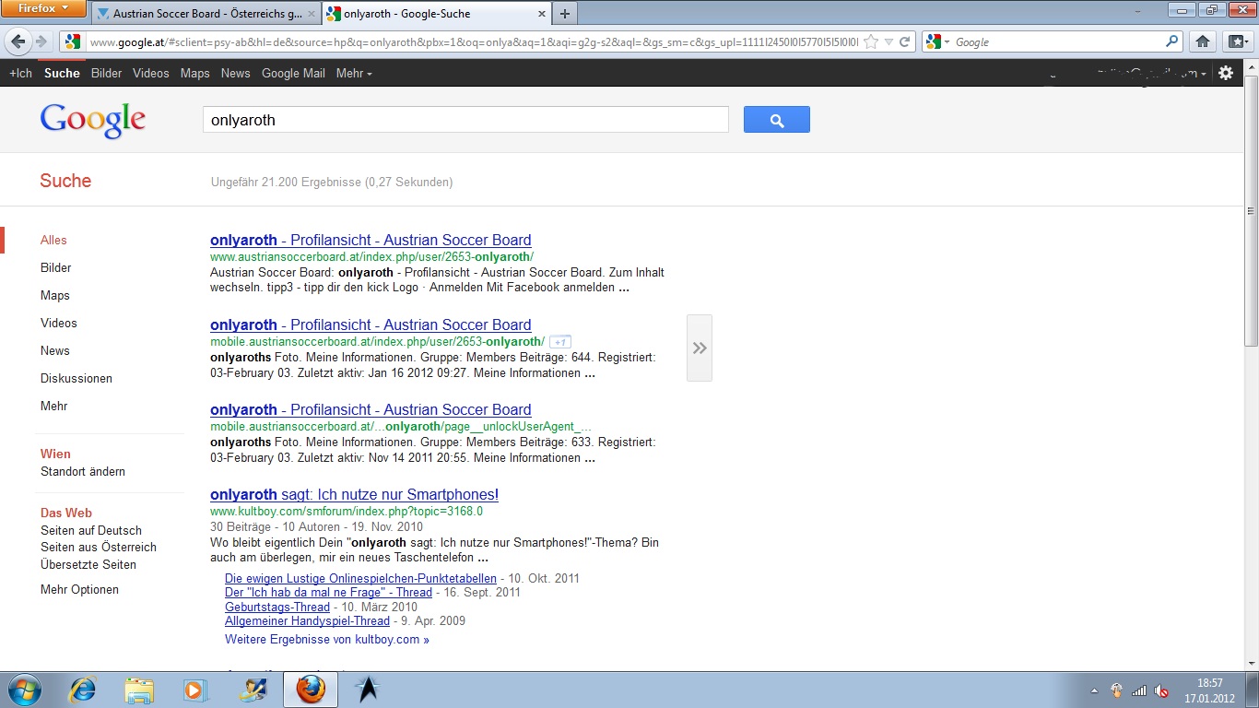1259x708 pixels.
Task: Open 'onlyaroth sagt: Ich nutze nur Smartphones!' result
Action: [354, 494]
